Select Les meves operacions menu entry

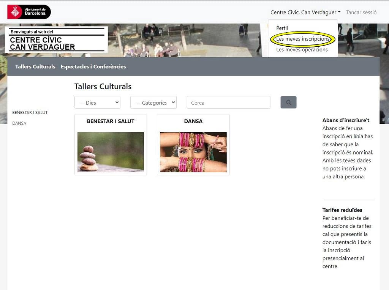pos(302,49)
